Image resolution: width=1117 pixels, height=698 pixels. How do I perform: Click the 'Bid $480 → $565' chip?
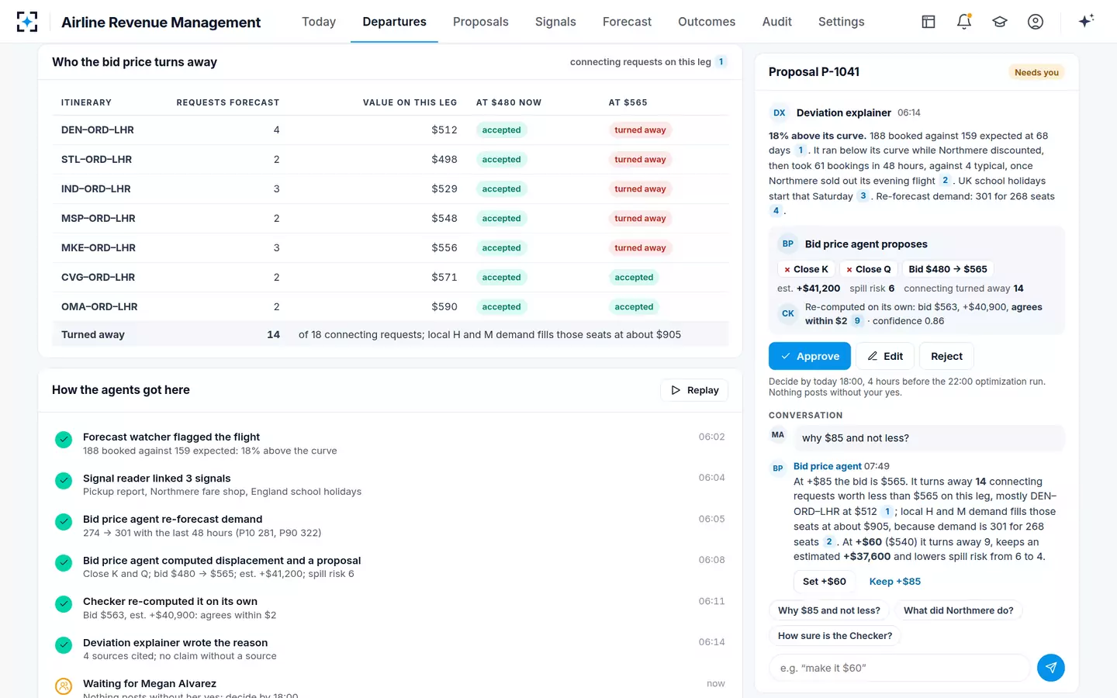coord(948,269)
